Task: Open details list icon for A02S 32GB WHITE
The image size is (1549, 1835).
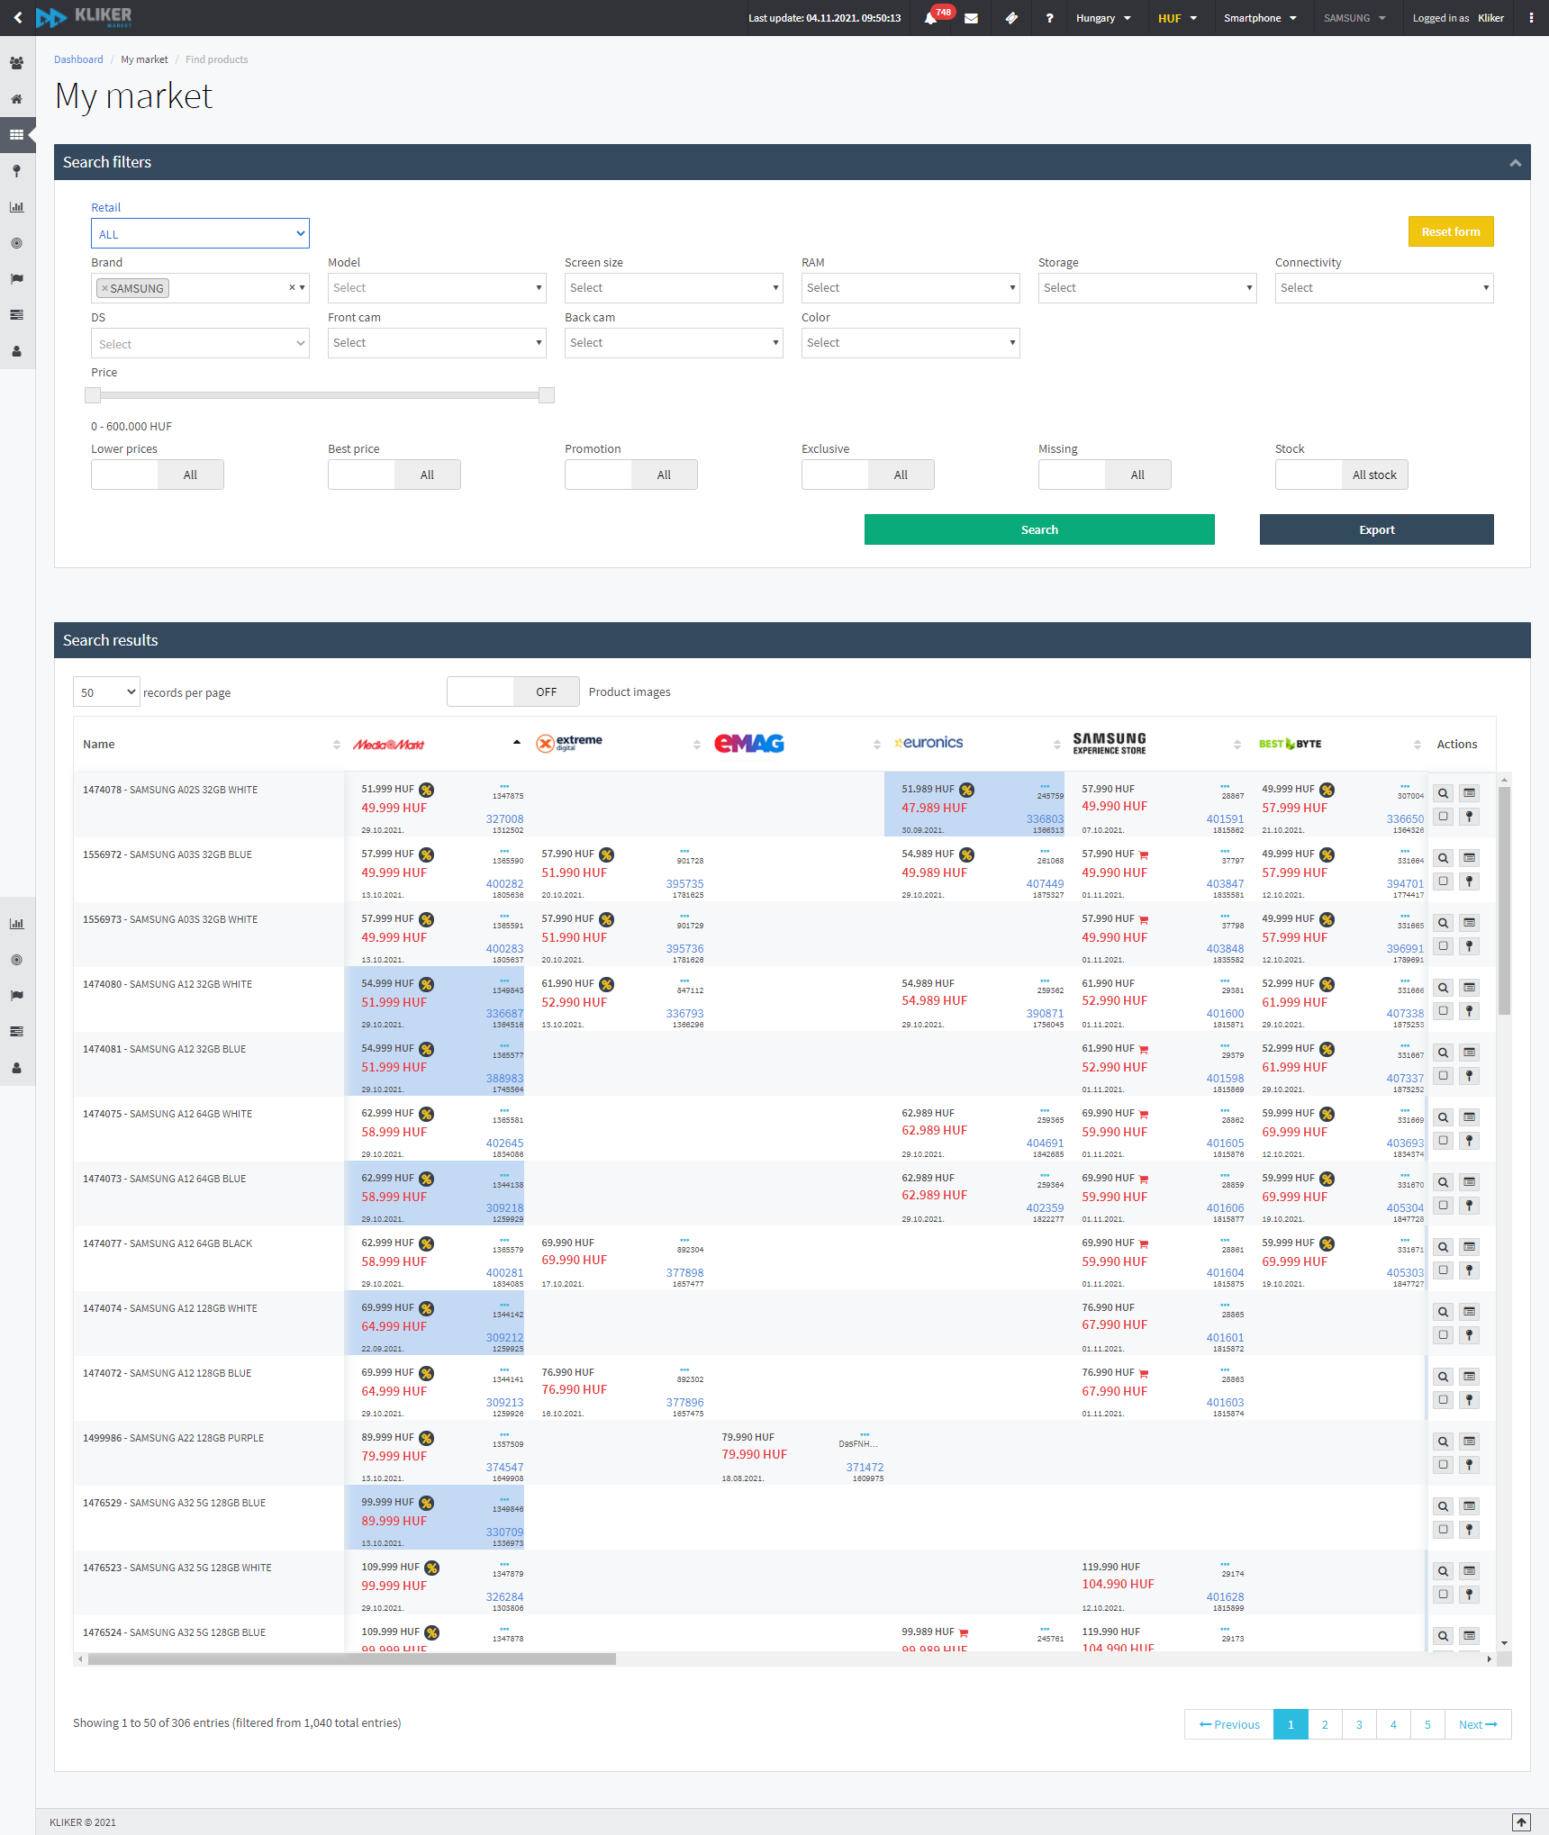Action: (1469, 793)
